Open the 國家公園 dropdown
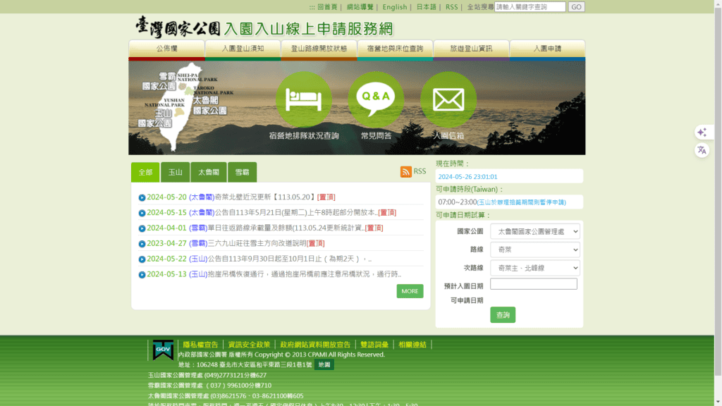The height and width of the screenshot is (406, 722). pos(534,231)
